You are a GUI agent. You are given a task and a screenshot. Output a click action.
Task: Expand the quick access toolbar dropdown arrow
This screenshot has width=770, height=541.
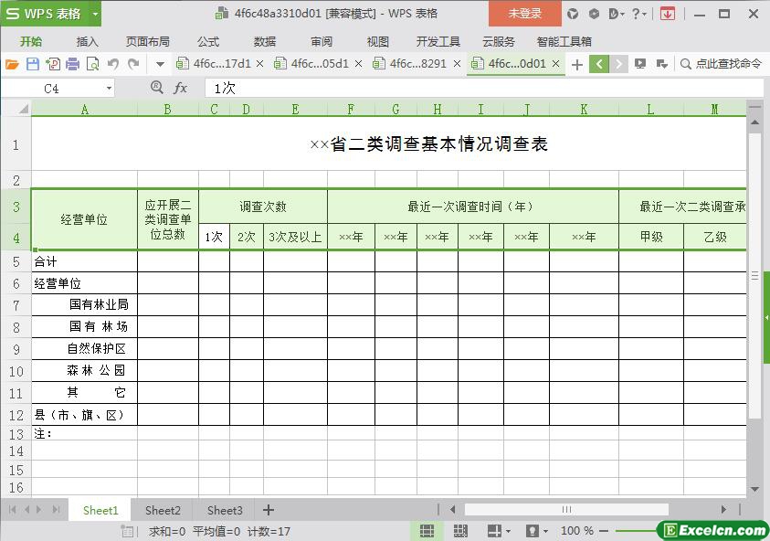click(160, 64)
